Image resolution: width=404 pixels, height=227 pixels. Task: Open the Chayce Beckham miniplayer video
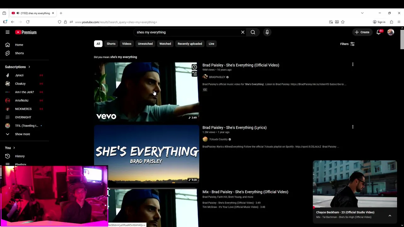355,184
